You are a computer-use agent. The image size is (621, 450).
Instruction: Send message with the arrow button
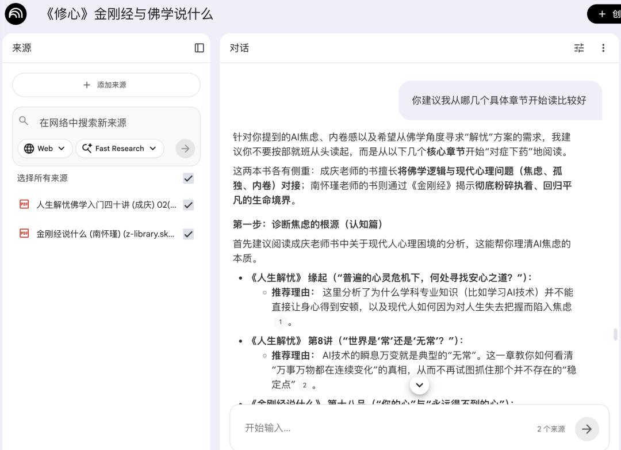click(586, 429)
